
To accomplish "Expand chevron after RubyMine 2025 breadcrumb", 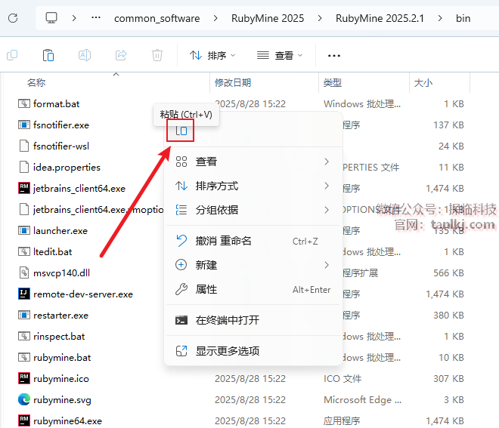I will point(320,18).
